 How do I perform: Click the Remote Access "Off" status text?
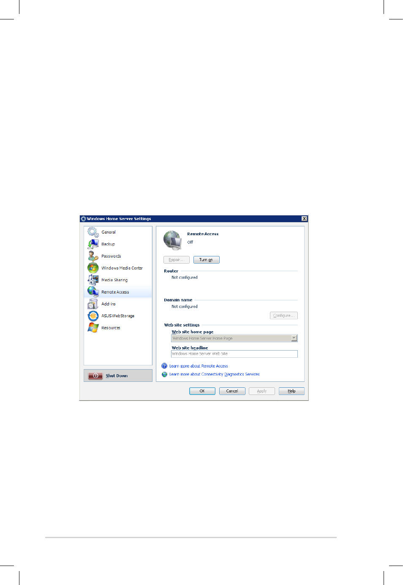(190, 242)
